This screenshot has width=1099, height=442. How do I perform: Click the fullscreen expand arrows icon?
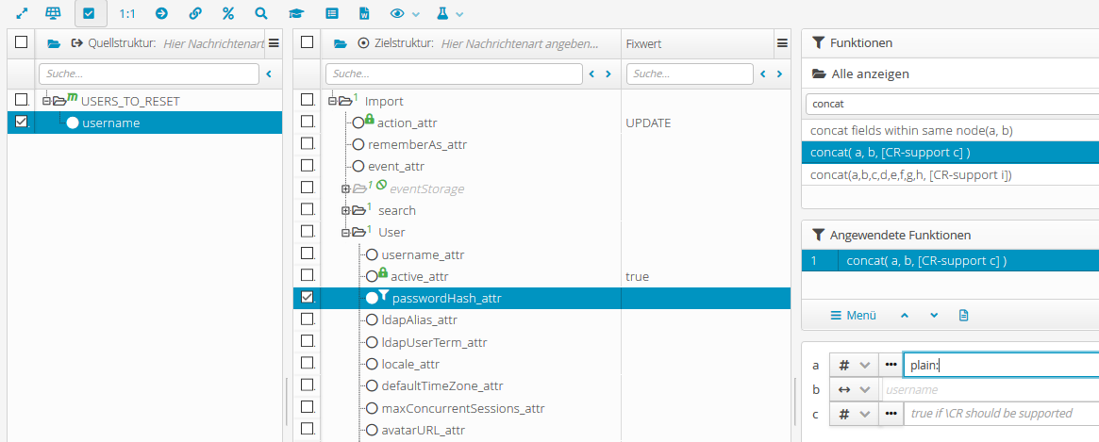pyautogui.click(x=21, y=14)
